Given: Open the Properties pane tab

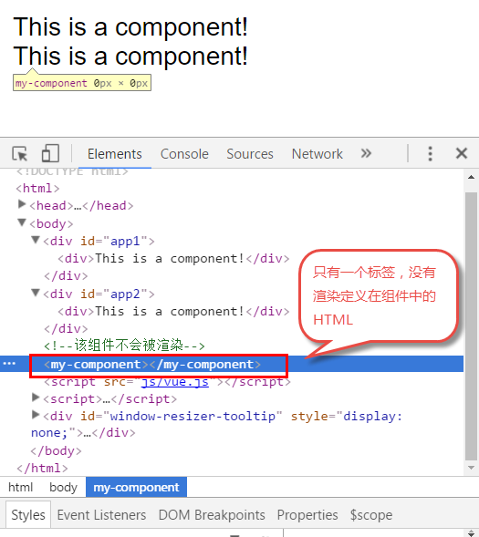Looking at the screenshot, I should pyautogui.click(x=307, y=515).
